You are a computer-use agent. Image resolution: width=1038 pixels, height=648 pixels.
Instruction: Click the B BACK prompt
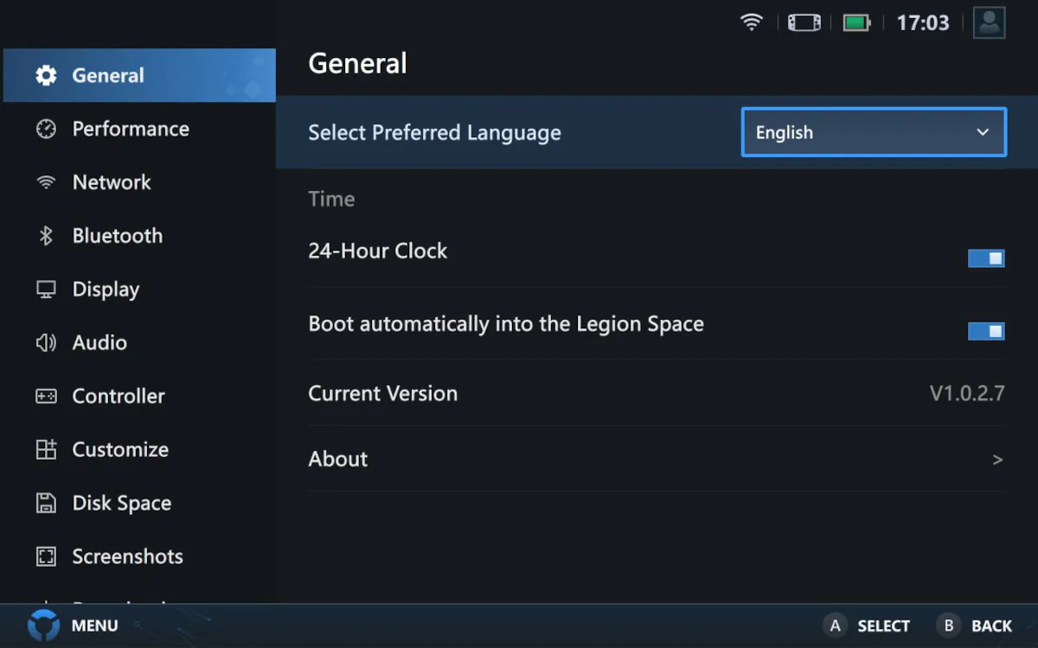pos(974,626)
